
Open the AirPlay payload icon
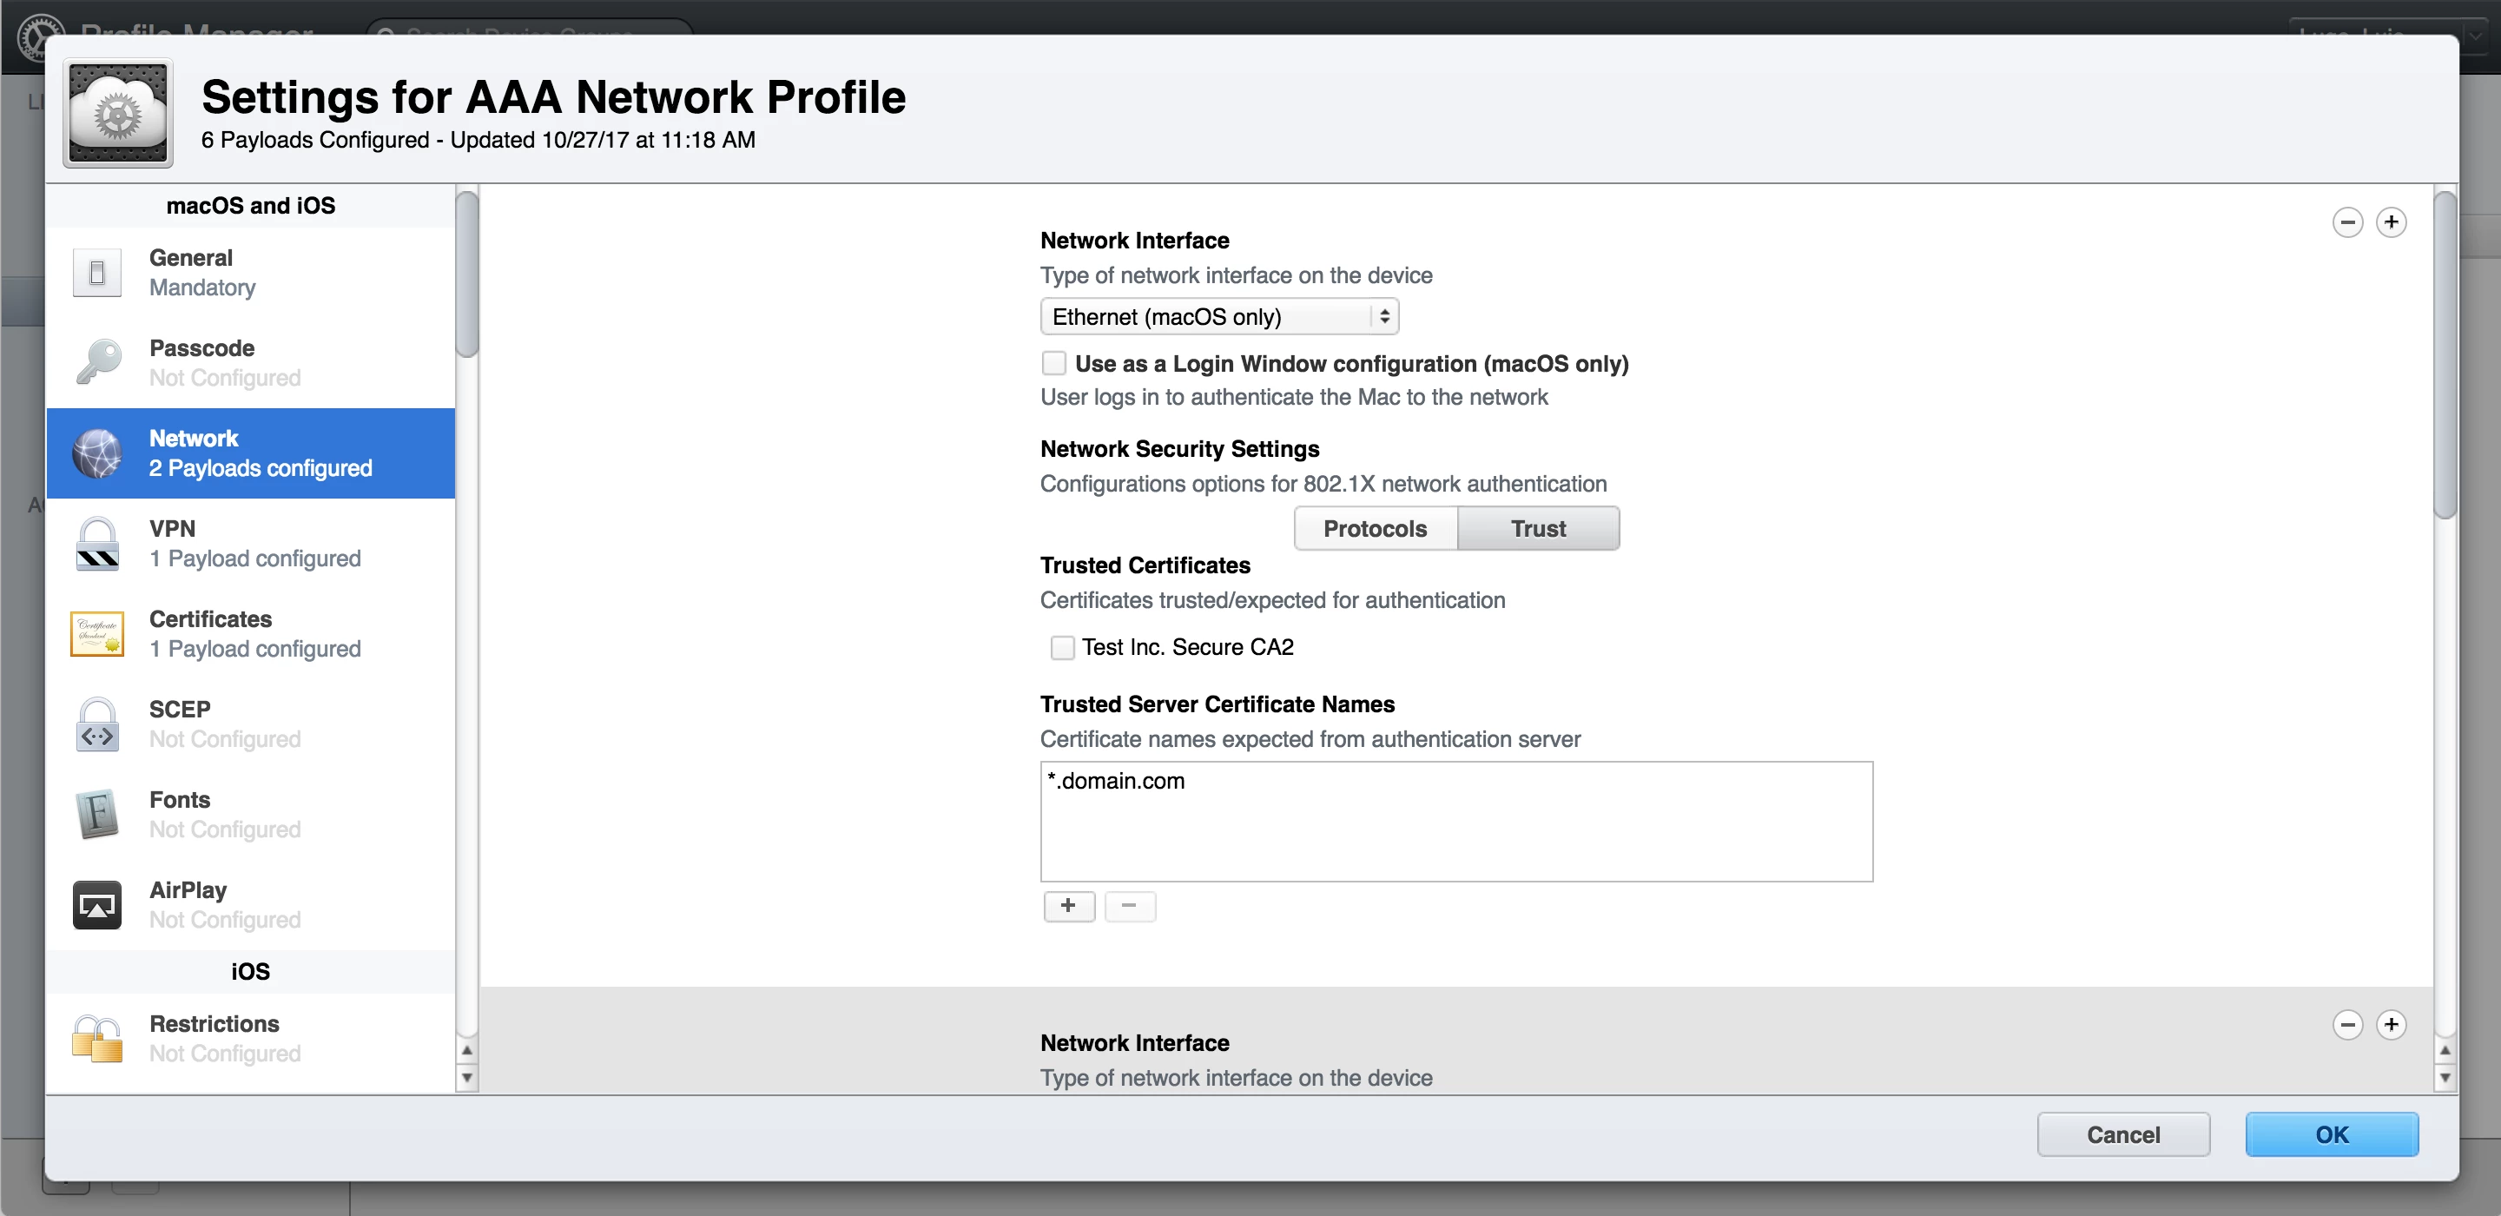coord(97,905)
